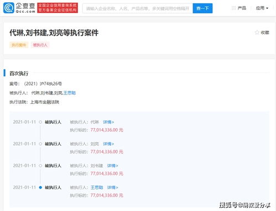Open 王思聪 link in 被执行人 summary line
Viewport: 276px width, 211px height.
click(70, 93)
